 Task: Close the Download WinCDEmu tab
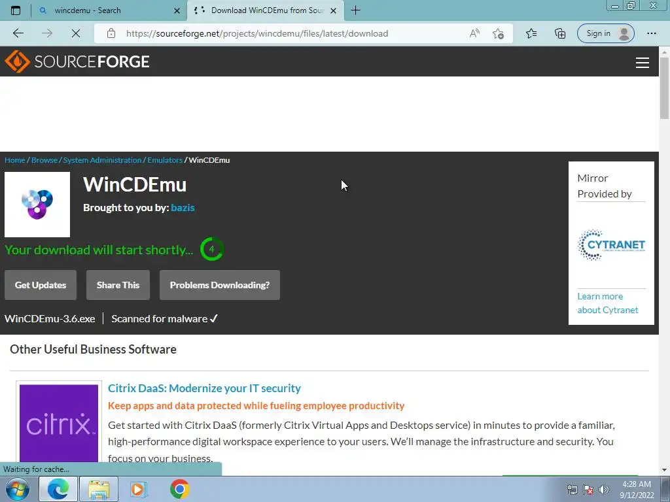tap(334, 10)
